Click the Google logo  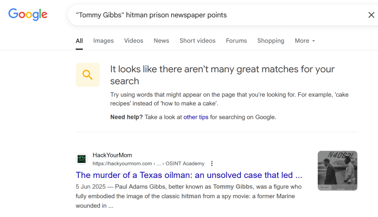click(28, 15)
